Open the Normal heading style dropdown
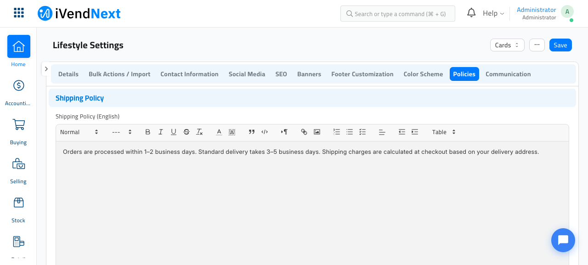The image size is (588, 265). (x=79, y=132)
